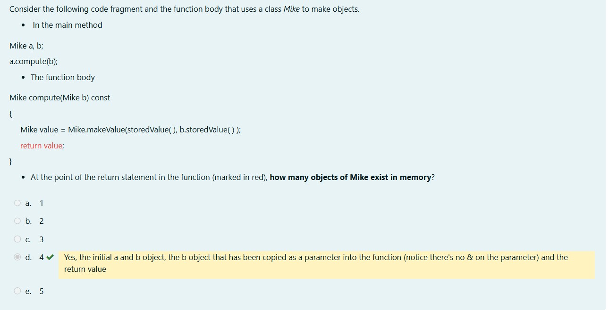
Task: Click the 'Mike compute(Mike b) const' line
Action: [x=59, y=98]
